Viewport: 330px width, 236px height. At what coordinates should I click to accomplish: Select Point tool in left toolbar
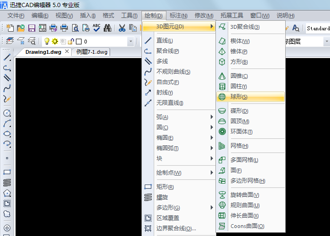pos(7,158)
